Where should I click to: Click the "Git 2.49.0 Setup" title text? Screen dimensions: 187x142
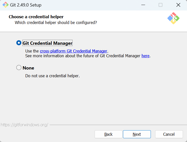click(26, 5)
